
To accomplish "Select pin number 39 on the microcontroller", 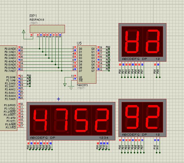I will [x=22, y=47].
